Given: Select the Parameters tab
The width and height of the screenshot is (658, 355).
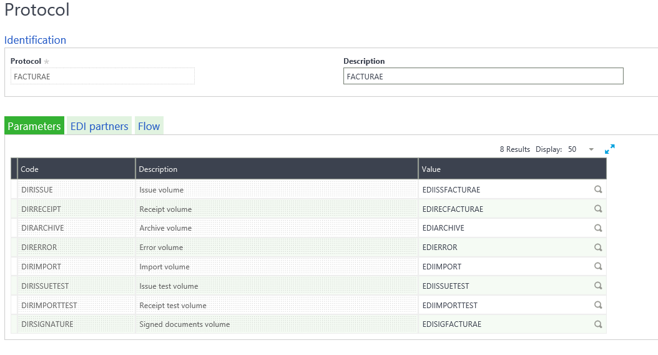Looking at the screenshot, I should pos(34,126).
